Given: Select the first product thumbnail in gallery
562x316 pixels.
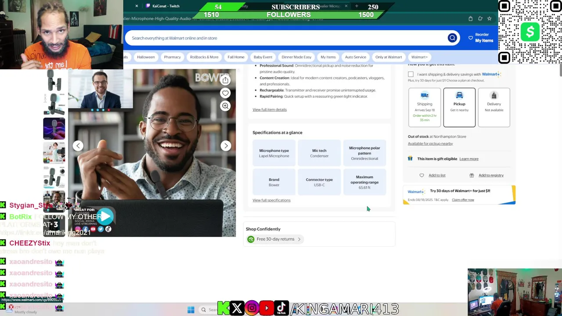Looking at the screenshot, I should pos(54,80).
